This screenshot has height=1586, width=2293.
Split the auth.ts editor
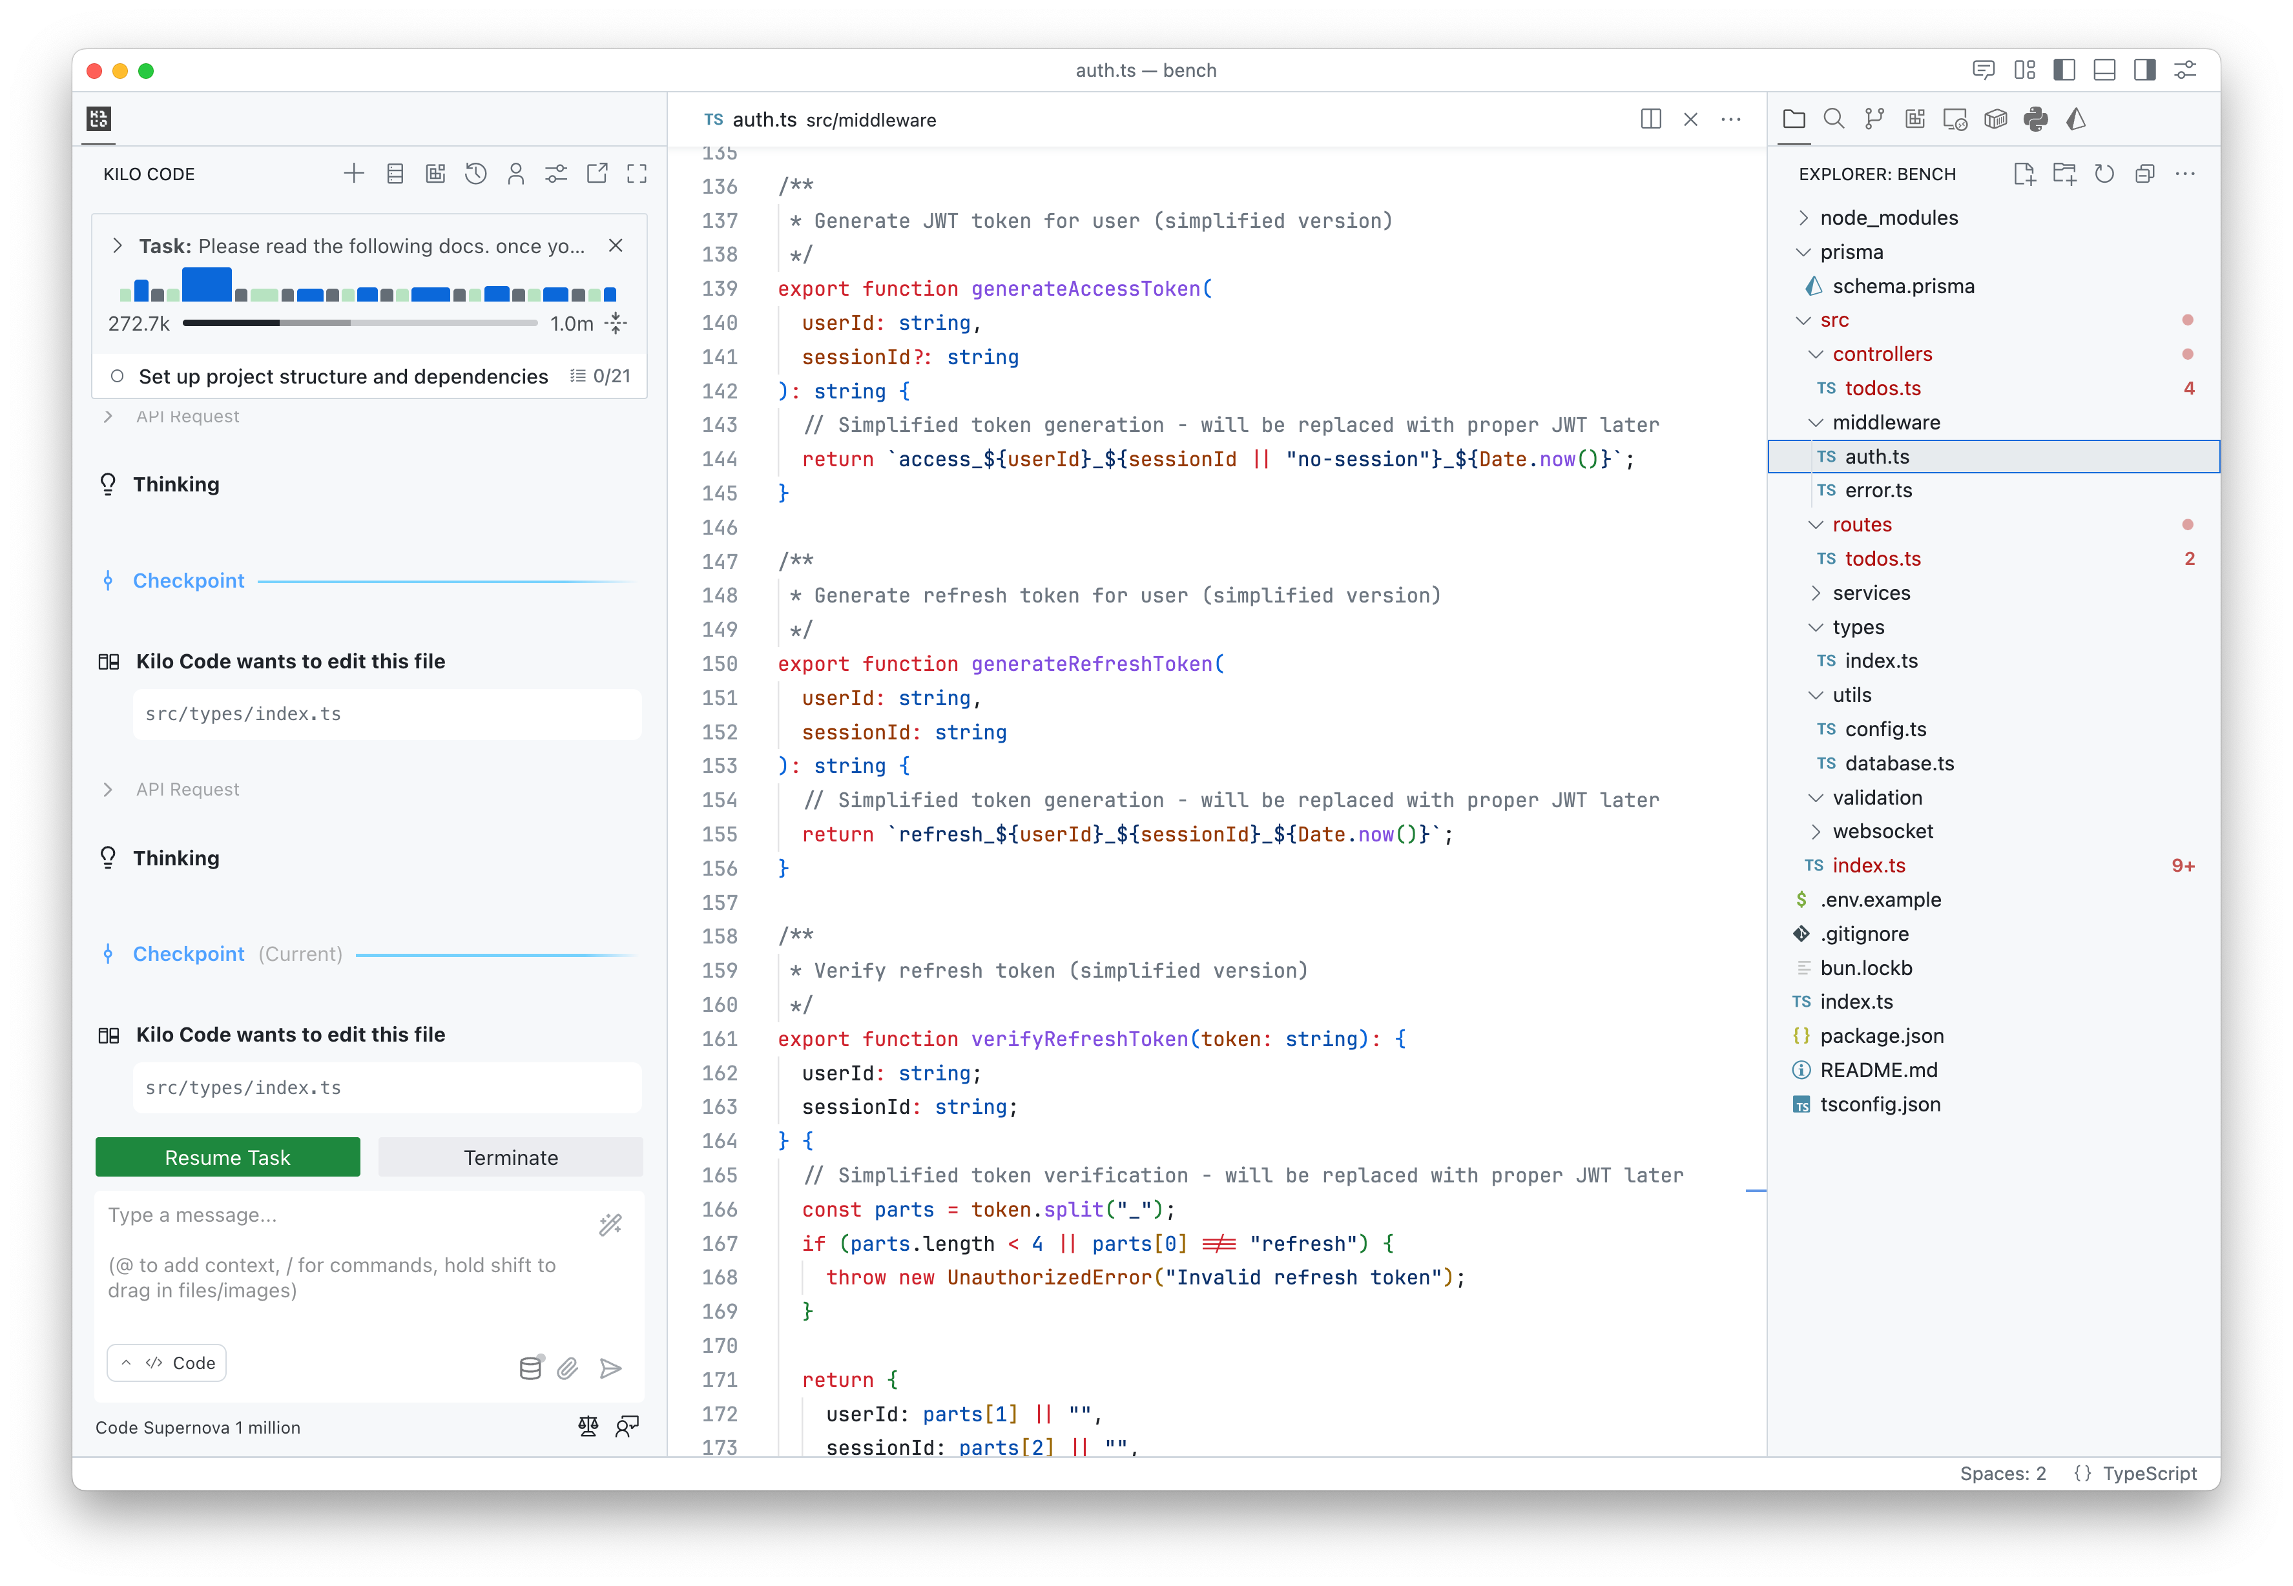tap(1650, 119)
